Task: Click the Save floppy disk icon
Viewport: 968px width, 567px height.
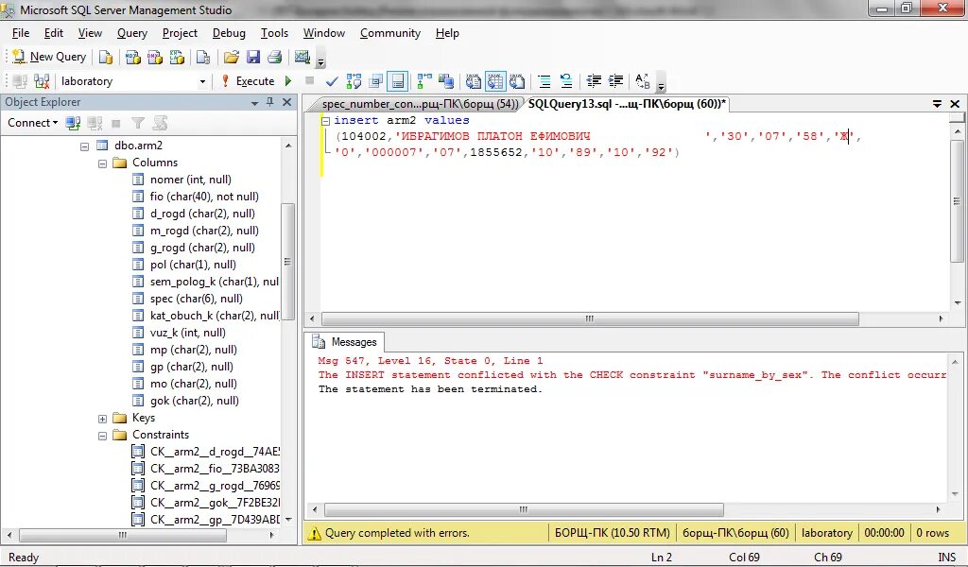Action: tap(253, 57)
